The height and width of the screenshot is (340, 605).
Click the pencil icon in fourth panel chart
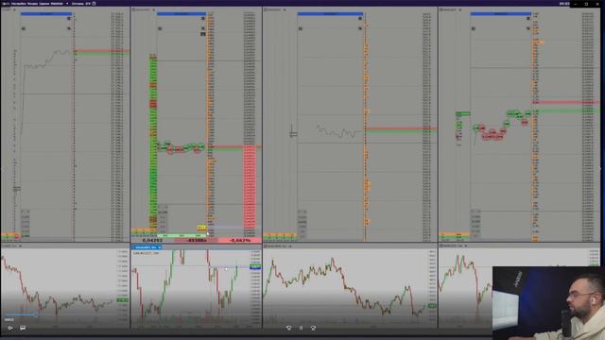pos(528,28)
